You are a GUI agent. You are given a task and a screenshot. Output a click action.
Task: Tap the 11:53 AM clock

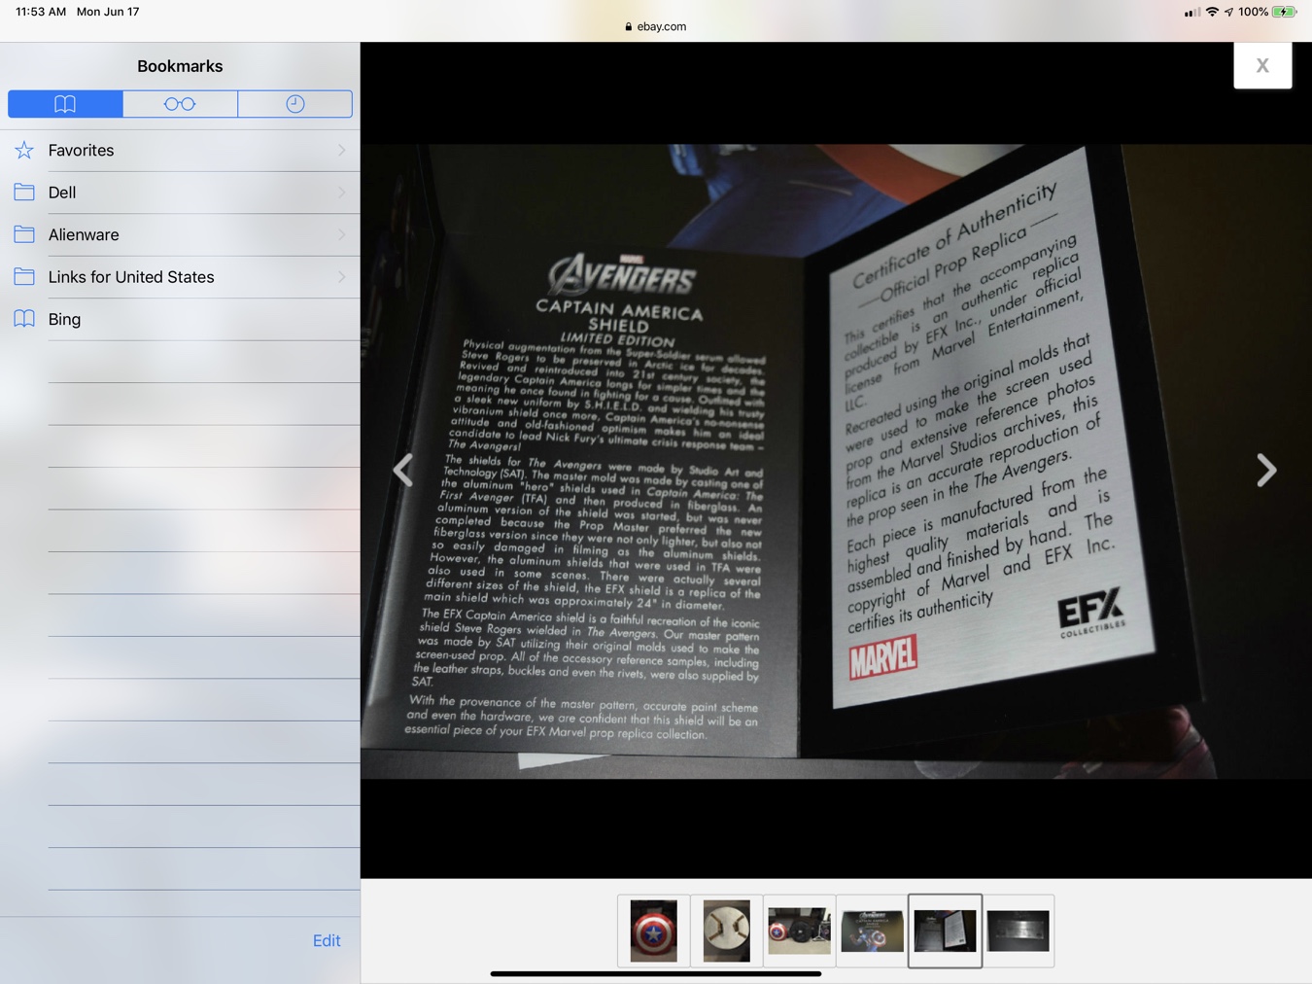(x=41, y=12)
